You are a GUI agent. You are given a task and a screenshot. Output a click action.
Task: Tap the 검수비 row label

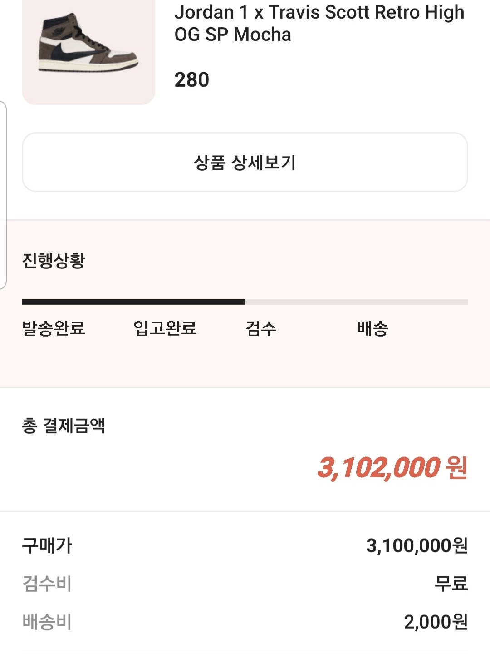pyautogui.click(x=47, y=584)
